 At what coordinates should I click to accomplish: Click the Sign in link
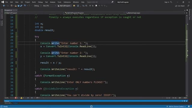coord(167,2)
